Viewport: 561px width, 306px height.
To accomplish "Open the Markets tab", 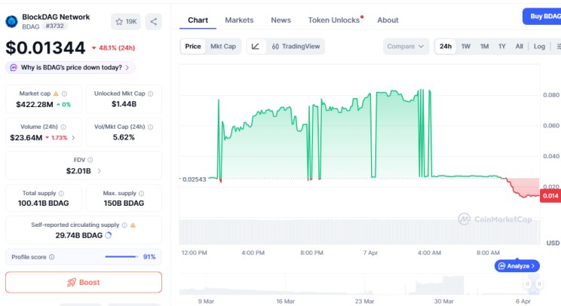I will [x=239, y=20].
